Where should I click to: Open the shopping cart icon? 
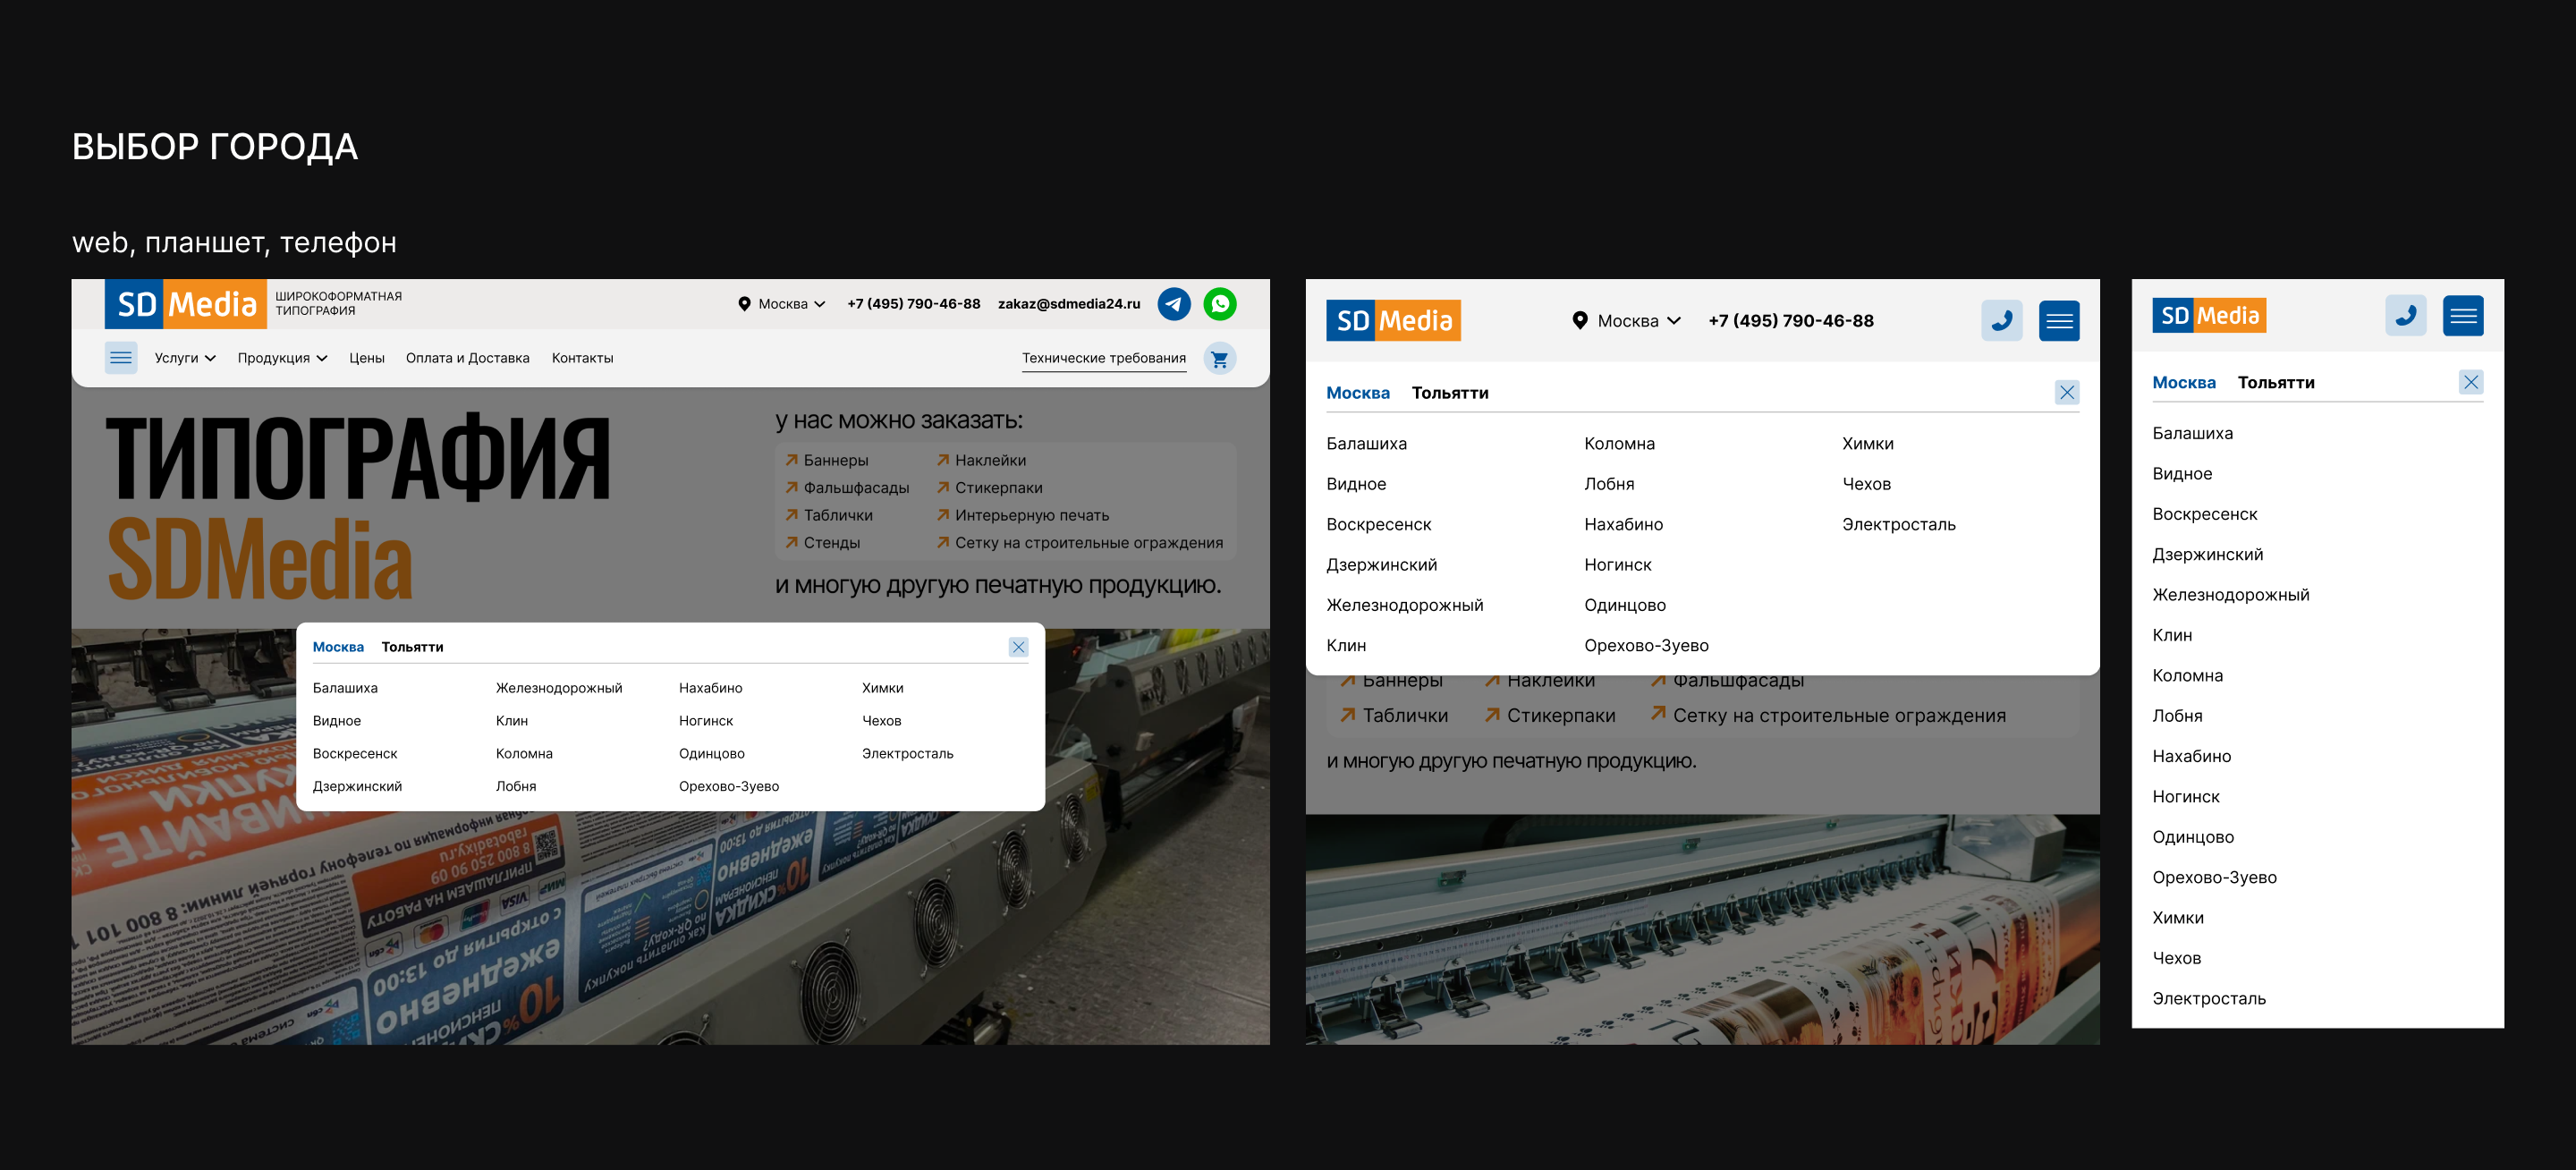pos(1219,359)
